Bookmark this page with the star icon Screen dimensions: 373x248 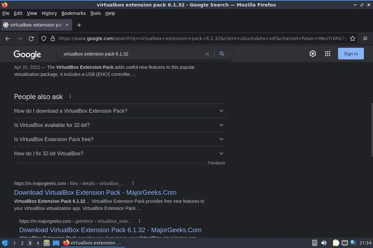[x=353, y=38]
